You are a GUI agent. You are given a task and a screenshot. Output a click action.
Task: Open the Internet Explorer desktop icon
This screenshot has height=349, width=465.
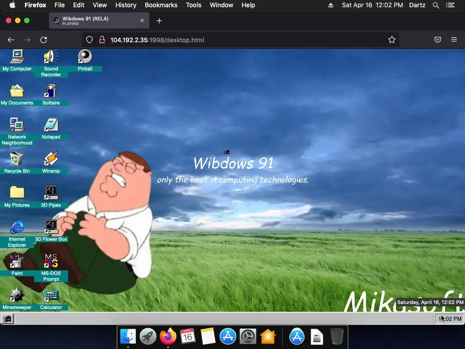(17, 234)
